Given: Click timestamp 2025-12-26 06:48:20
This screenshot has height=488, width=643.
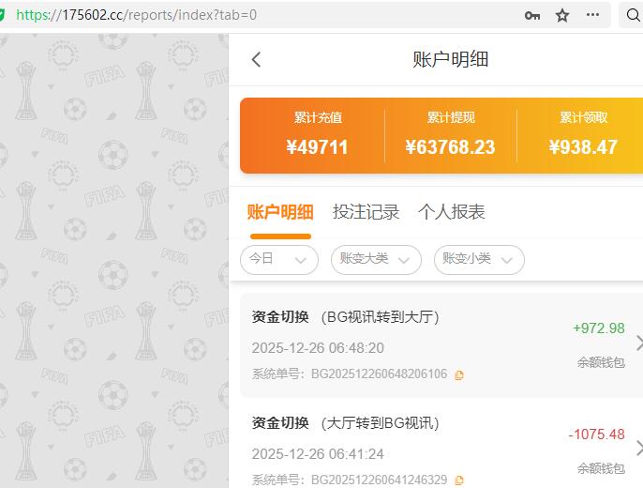Looking at the screenshot, I should (x=318, y=348).
